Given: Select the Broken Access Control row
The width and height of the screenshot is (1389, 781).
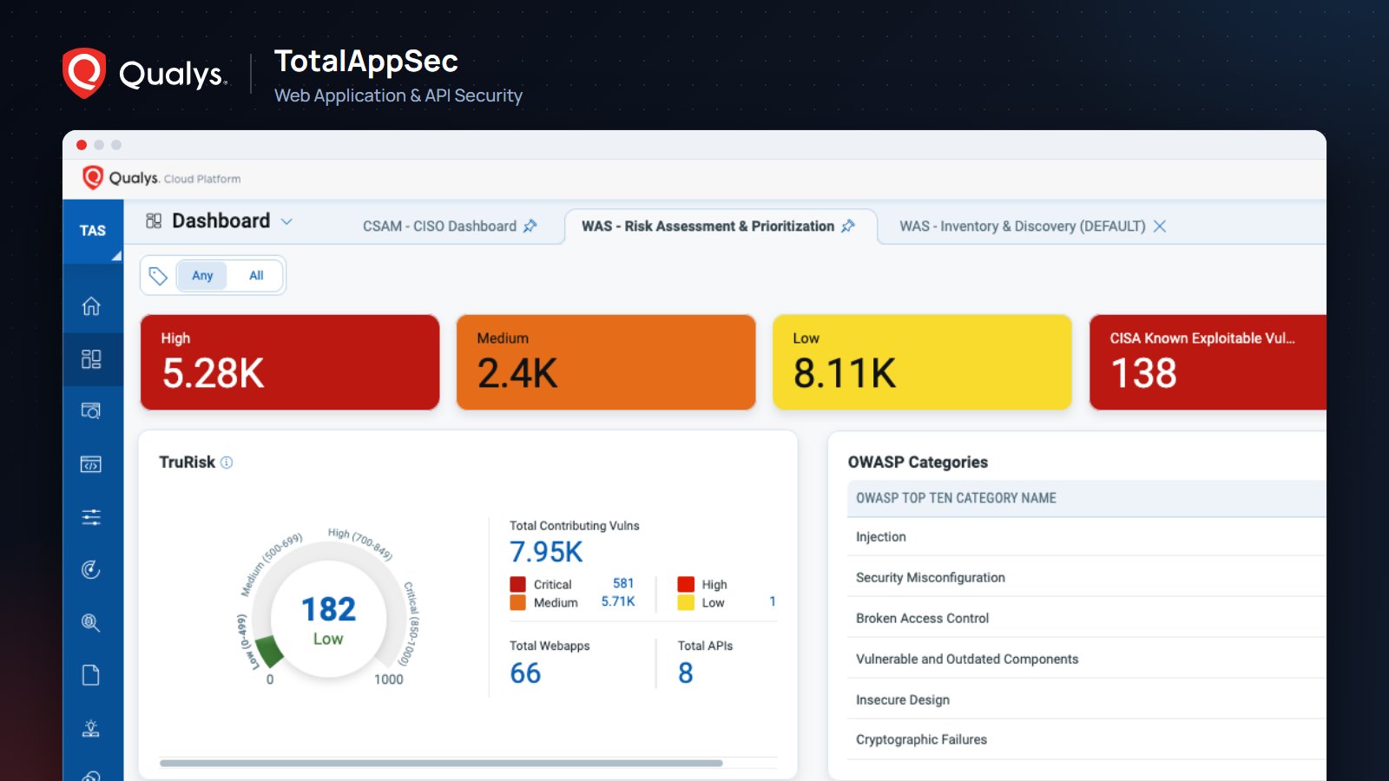Looking at the screenshot, I should (1087, 618).
